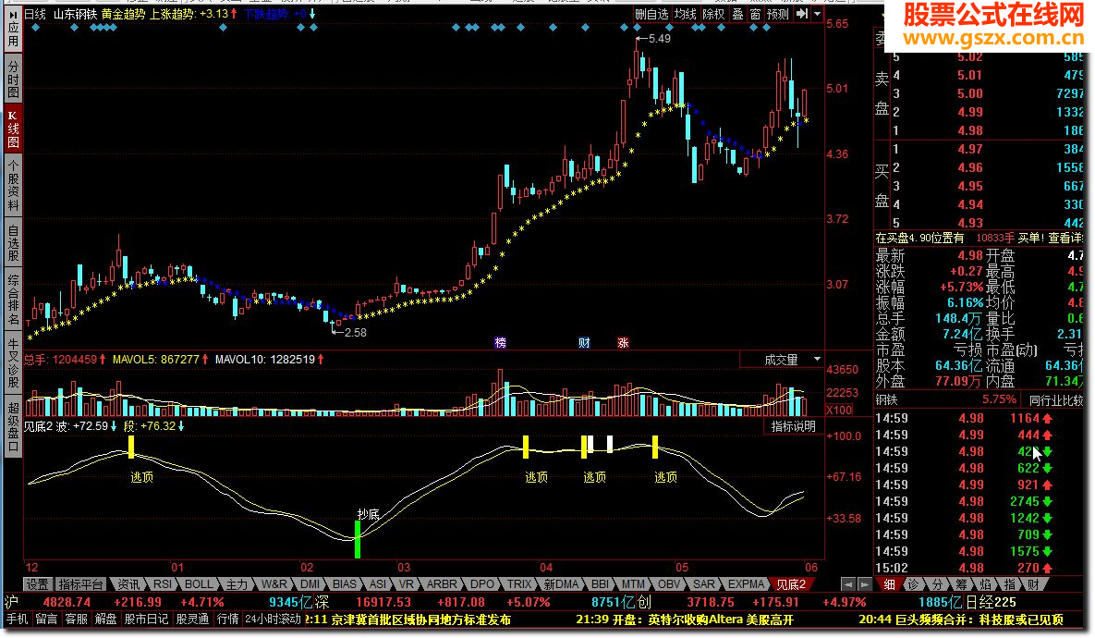Click 查看详 link beside buy order
Image resolution: width=1095 pixels, height=638 pixels.
1065,238
